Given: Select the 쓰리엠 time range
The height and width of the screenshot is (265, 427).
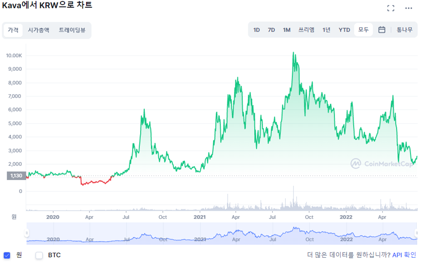Looking at the screenshot, I should [306, 30].
